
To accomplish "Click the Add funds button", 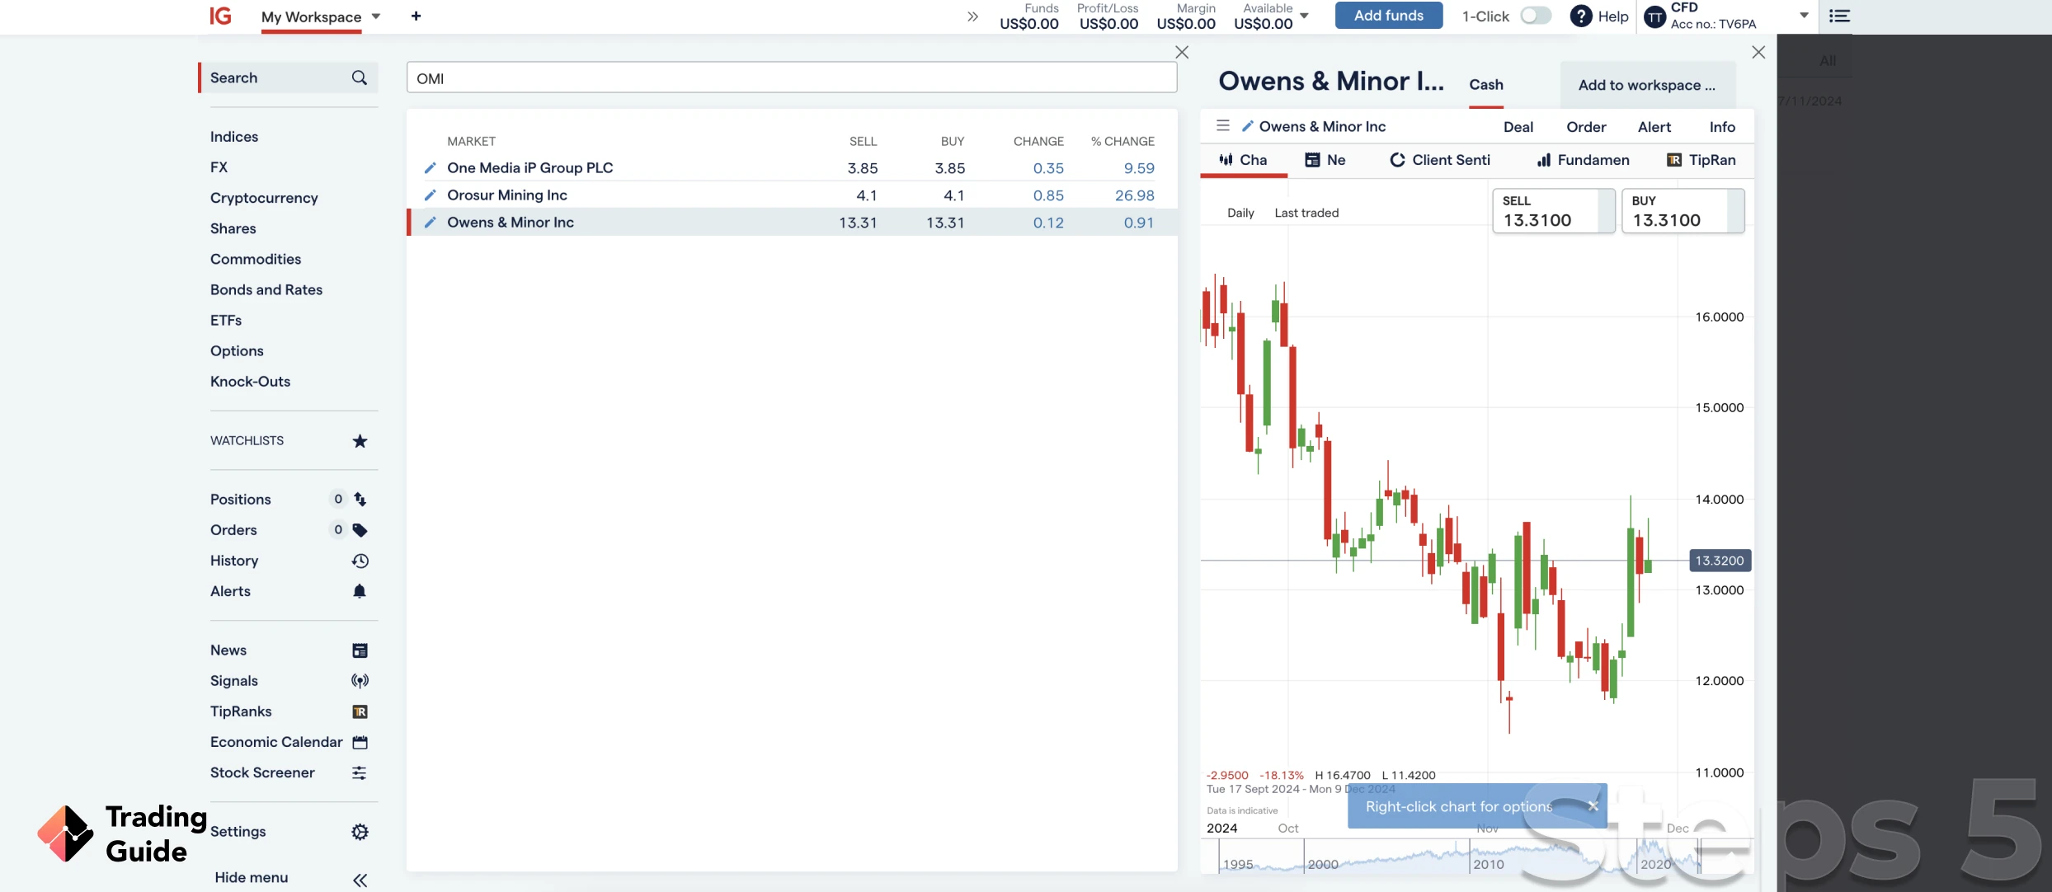I will [x=1388, y=16].
